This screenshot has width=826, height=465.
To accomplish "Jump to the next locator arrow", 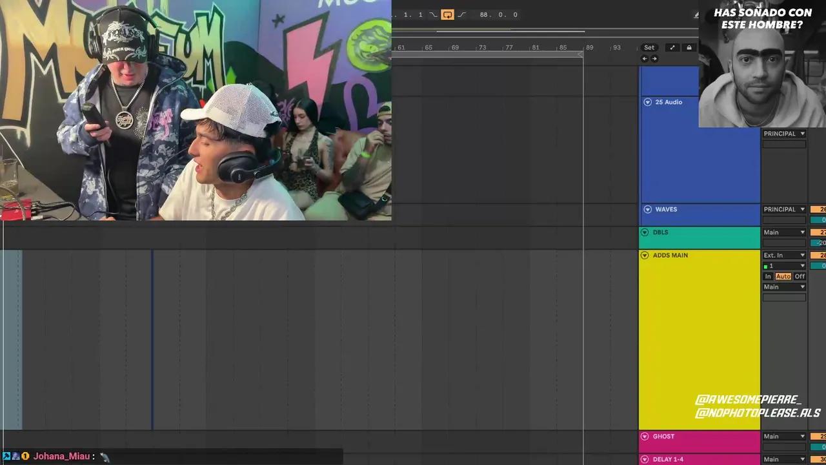I will click(654, 58).
